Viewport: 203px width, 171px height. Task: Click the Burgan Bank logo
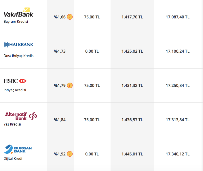pos(18,150)
